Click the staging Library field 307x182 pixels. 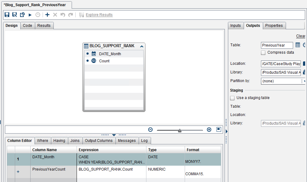[281, 123]
